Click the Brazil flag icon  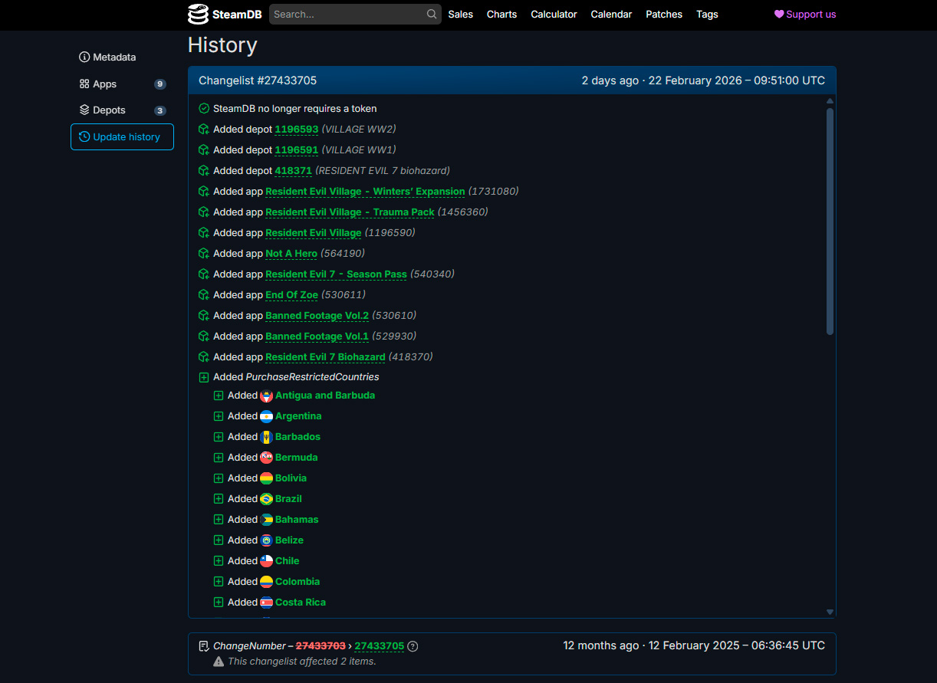click(x=266, y=499)
